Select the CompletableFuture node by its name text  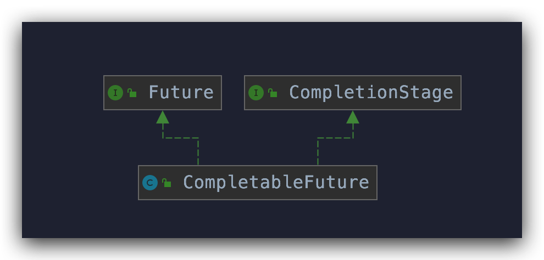tap(276, 182)
